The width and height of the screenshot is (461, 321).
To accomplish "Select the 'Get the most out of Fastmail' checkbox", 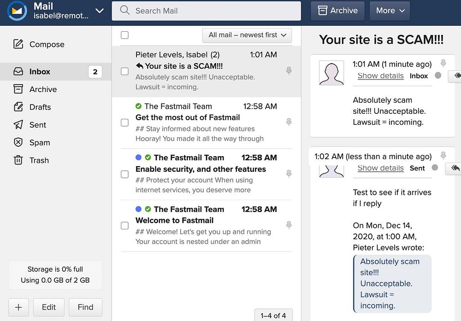I will point(124,123).
